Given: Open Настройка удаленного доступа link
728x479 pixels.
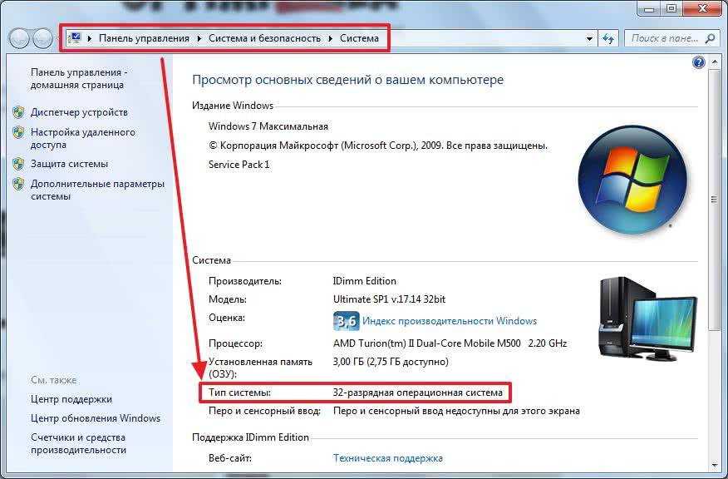Looking at the screenshot, I should click(83, 138).
